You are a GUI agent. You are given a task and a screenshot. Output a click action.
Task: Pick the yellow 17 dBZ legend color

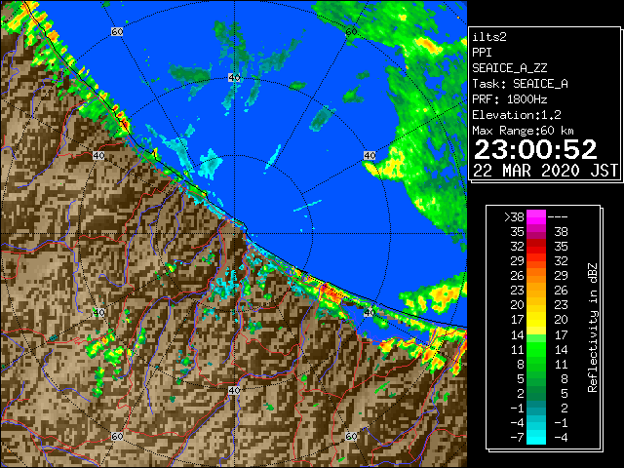point(536,320)
